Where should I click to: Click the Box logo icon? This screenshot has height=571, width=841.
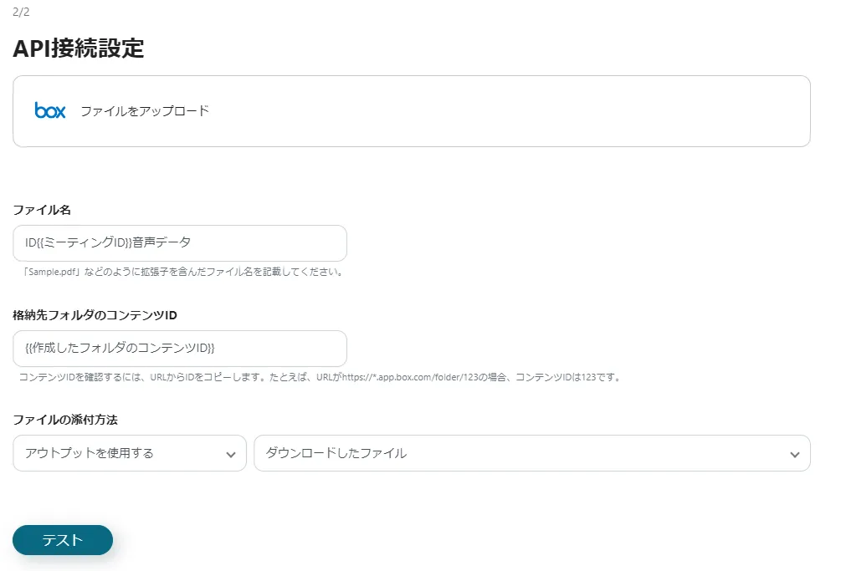[49, 110]
